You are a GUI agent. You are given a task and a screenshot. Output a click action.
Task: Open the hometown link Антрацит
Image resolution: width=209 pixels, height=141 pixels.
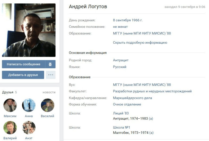coord(121,60)
